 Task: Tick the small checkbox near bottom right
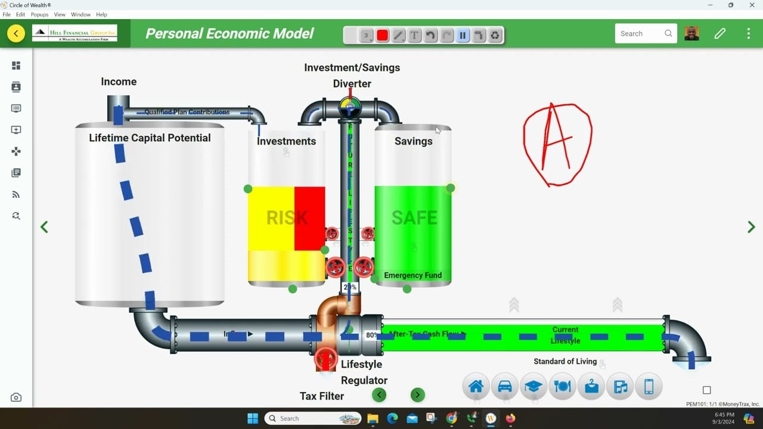707,390
